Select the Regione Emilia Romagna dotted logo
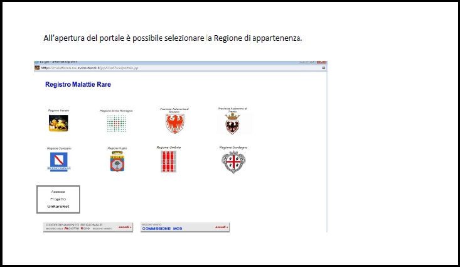This screenshot has height=267, width=460. [117, 123]
